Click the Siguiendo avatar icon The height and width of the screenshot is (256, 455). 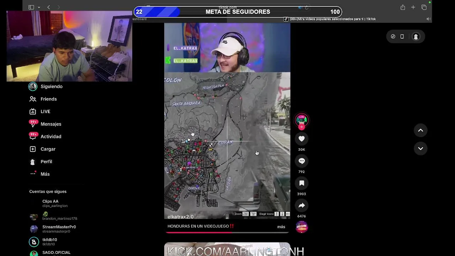click(x=33, y=86)
